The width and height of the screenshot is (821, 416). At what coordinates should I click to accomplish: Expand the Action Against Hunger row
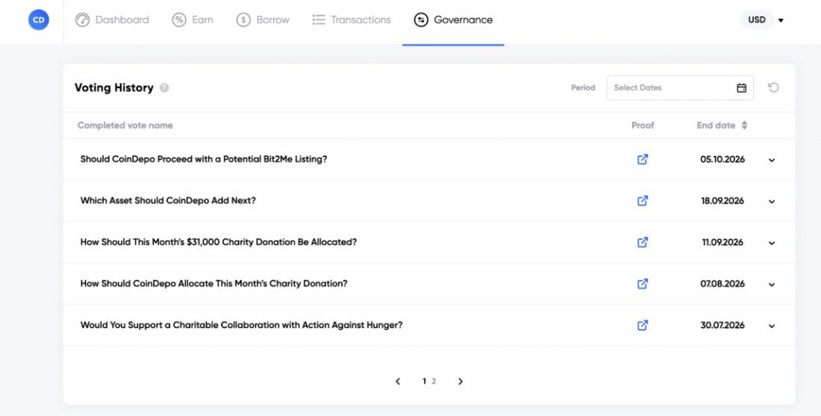(772, 326)
